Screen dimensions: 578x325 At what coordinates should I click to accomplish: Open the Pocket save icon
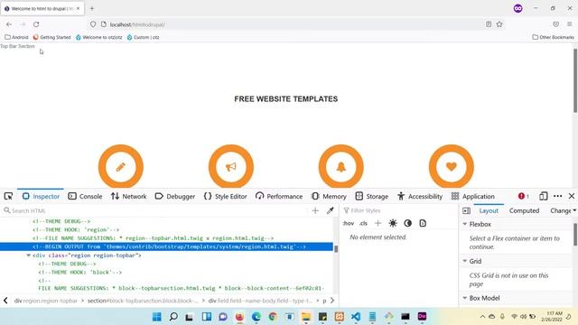(556, 24)
